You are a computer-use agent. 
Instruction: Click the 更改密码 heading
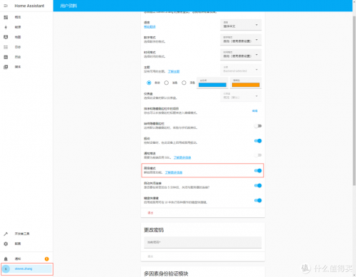point(154,230)
